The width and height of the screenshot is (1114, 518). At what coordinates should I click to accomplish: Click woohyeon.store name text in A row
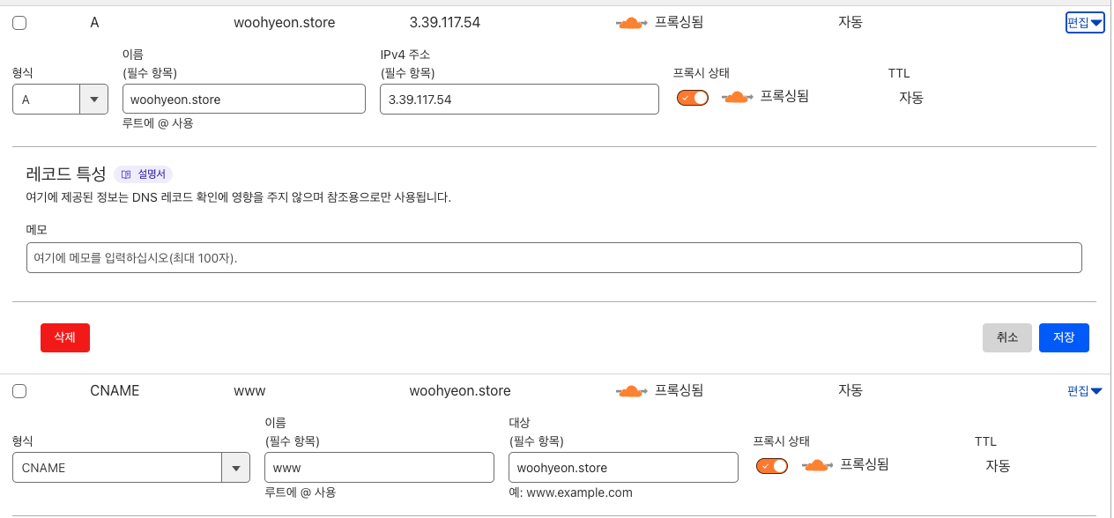coord(285,23)
